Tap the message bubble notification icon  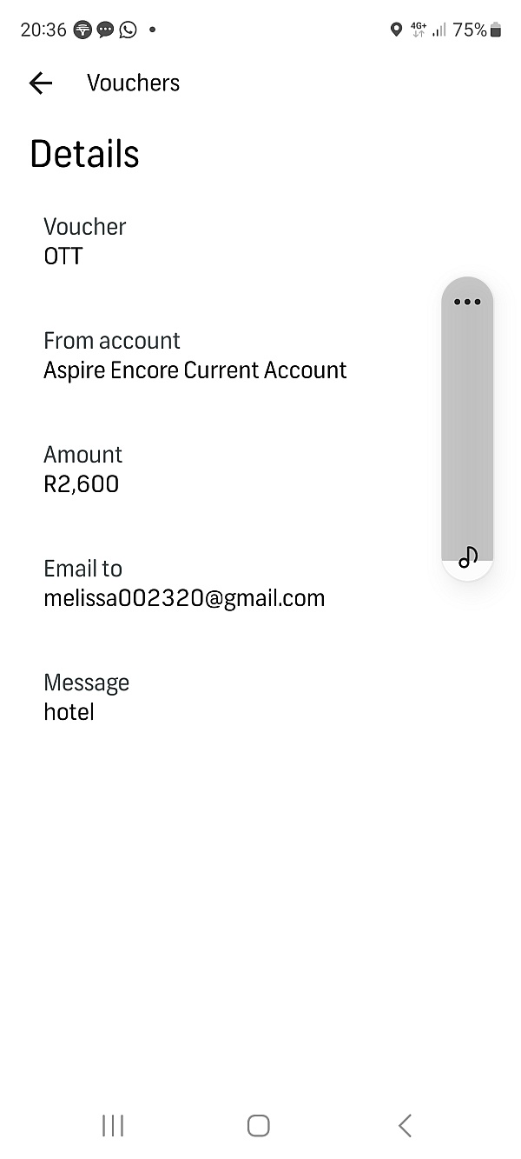tap(105, 30)
